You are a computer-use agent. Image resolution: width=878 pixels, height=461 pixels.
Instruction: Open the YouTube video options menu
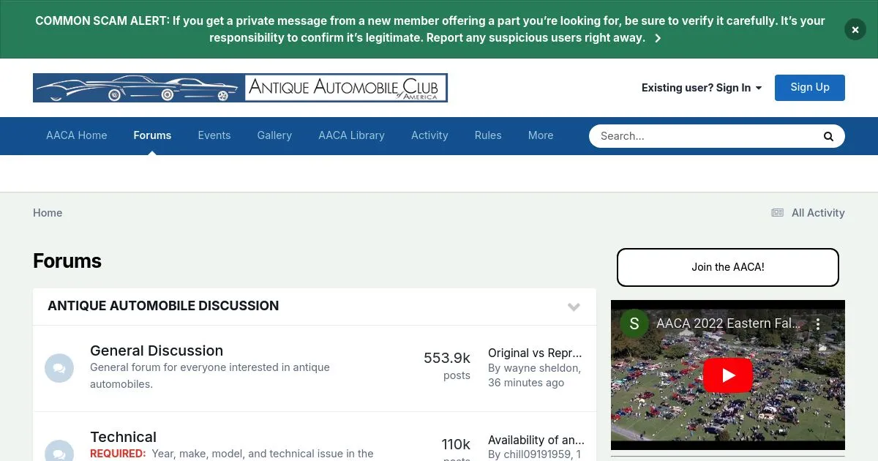(x=818, y=323)
